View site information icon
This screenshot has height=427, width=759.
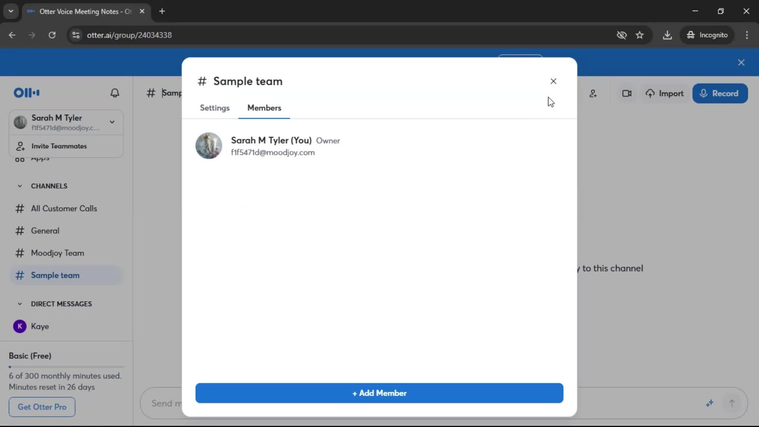coord(76,35)
